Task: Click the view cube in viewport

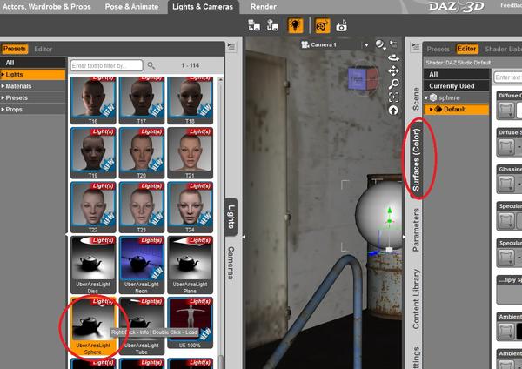Action: (x=363, y=79)
